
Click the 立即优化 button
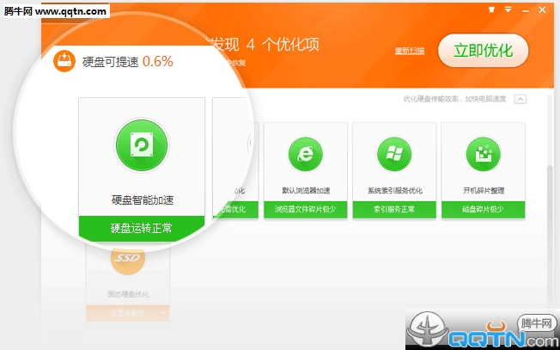click(x=484, y=51)
